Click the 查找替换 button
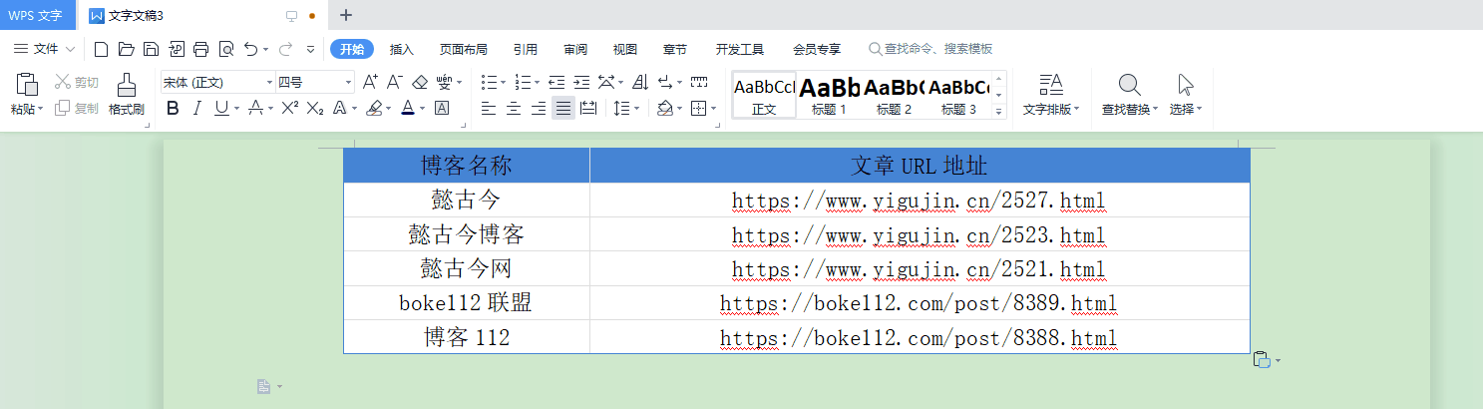Viewport: 1483px width, 409px height. click(x=1130, y=96)
